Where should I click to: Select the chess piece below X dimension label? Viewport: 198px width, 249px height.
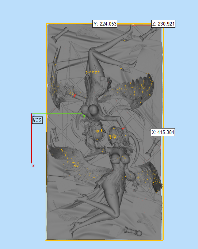152,147
